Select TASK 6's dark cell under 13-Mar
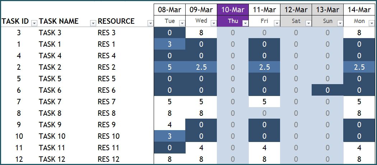 tap(327, 90)
